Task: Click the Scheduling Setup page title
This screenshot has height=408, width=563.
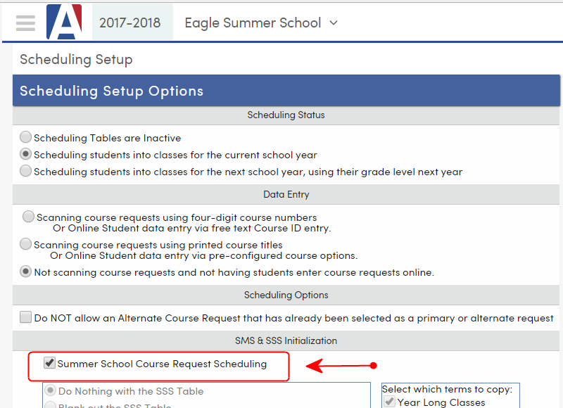Action: pos(75,60)
